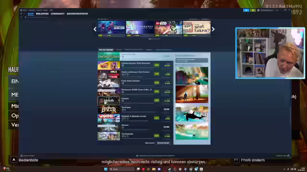Launch File Explorer from the taskbar
Screen dimensions: 307x172
153,169
